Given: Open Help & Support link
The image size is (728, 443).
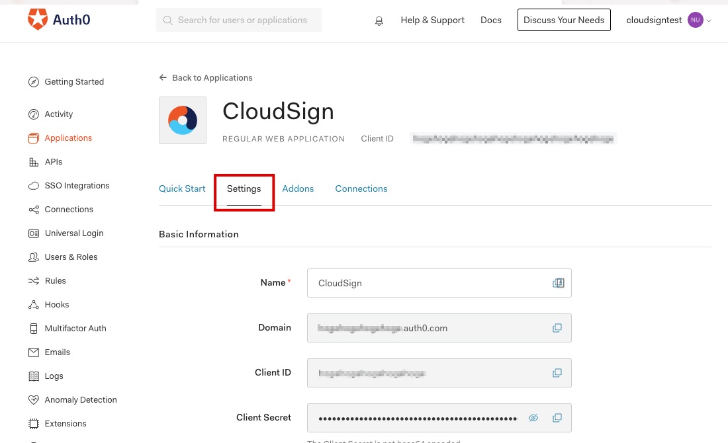Looking at the screenshot, I should [432, 20].
